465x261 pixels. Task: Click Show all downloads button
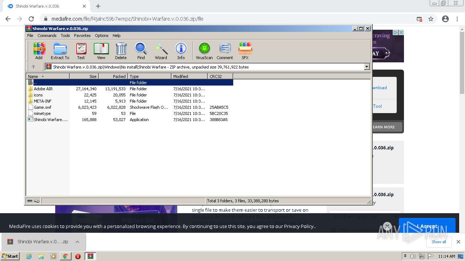click(438, 242)
